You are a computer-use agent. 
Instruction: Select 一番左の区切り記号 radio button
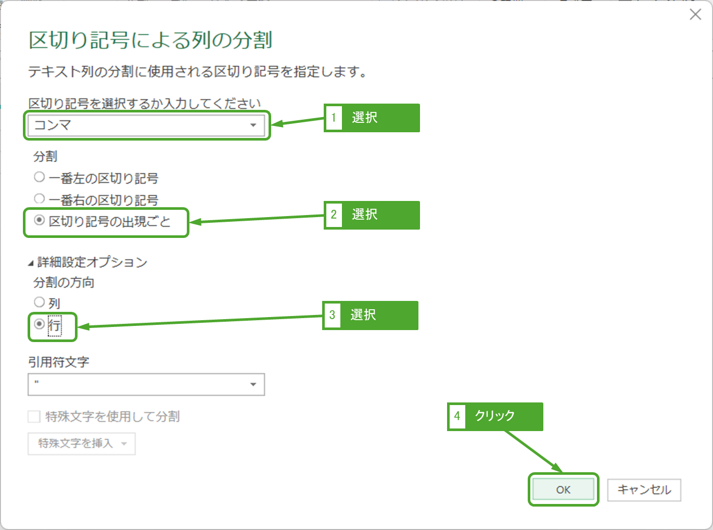coord(40,178)
